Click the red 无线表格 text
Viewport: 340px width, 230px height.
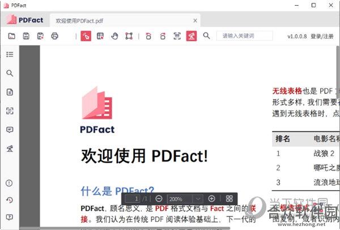pyautogui.click(x=287, y=91)
